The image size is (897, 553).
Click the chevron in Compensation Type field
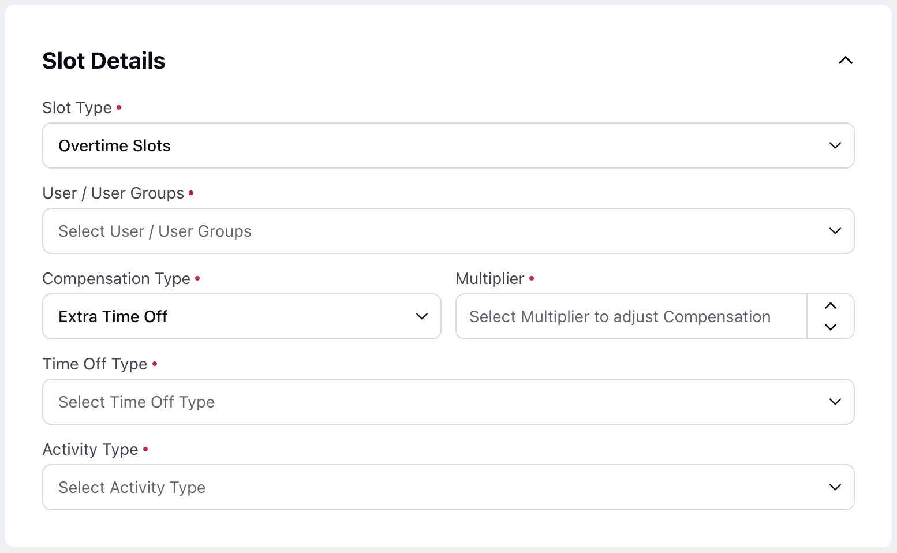coord(422,316)
